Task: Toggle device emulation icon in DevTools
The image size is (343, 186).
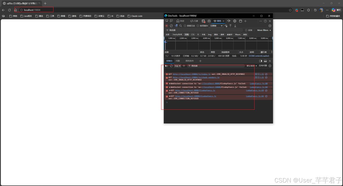Action: pyautogui.click(x=171, y=21)
